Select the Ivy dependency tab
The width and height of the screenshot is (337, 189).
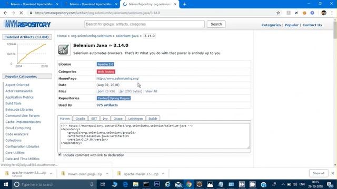[x=105, y=118]
